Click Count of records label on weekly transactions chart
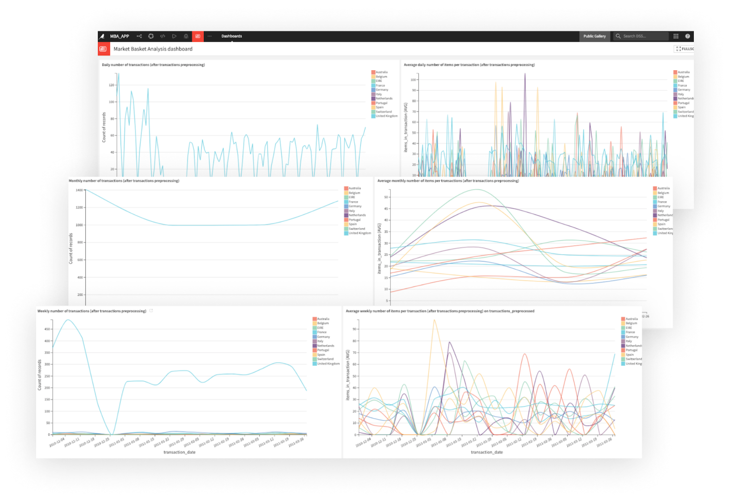The image size is (730, 500). pos(40,374)
